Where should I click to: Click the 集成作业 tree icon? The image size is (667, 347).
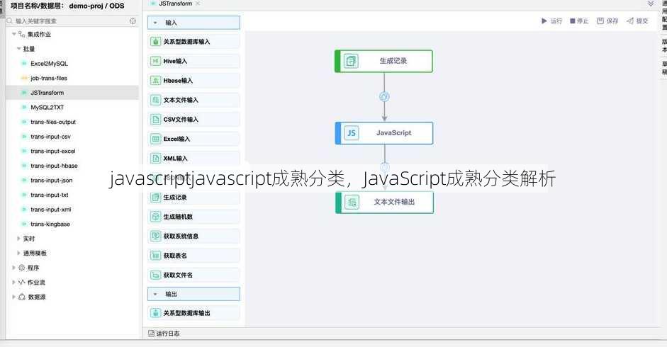tap(22, 34)
